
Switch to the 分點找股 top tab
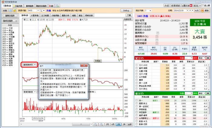(x=18, y=6)
